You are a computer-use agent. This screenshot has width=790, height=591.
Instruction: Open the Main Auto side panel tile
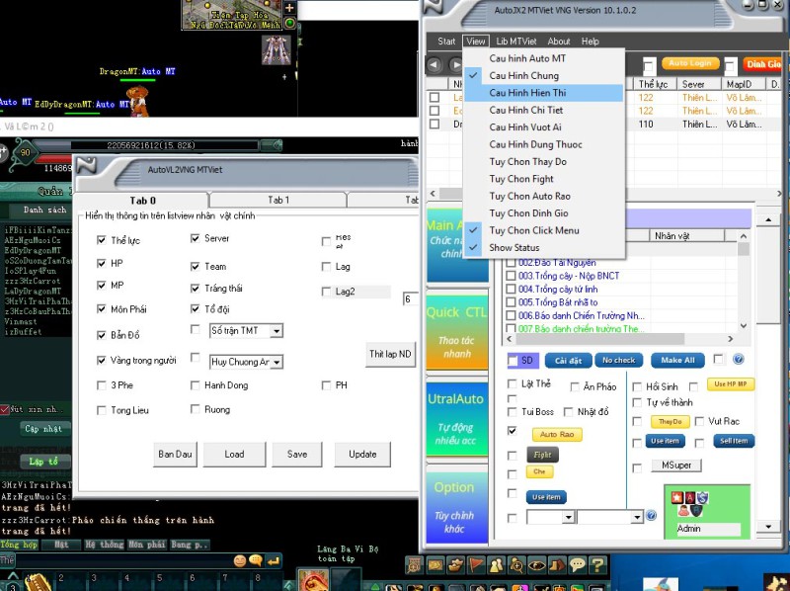(455, 239)
